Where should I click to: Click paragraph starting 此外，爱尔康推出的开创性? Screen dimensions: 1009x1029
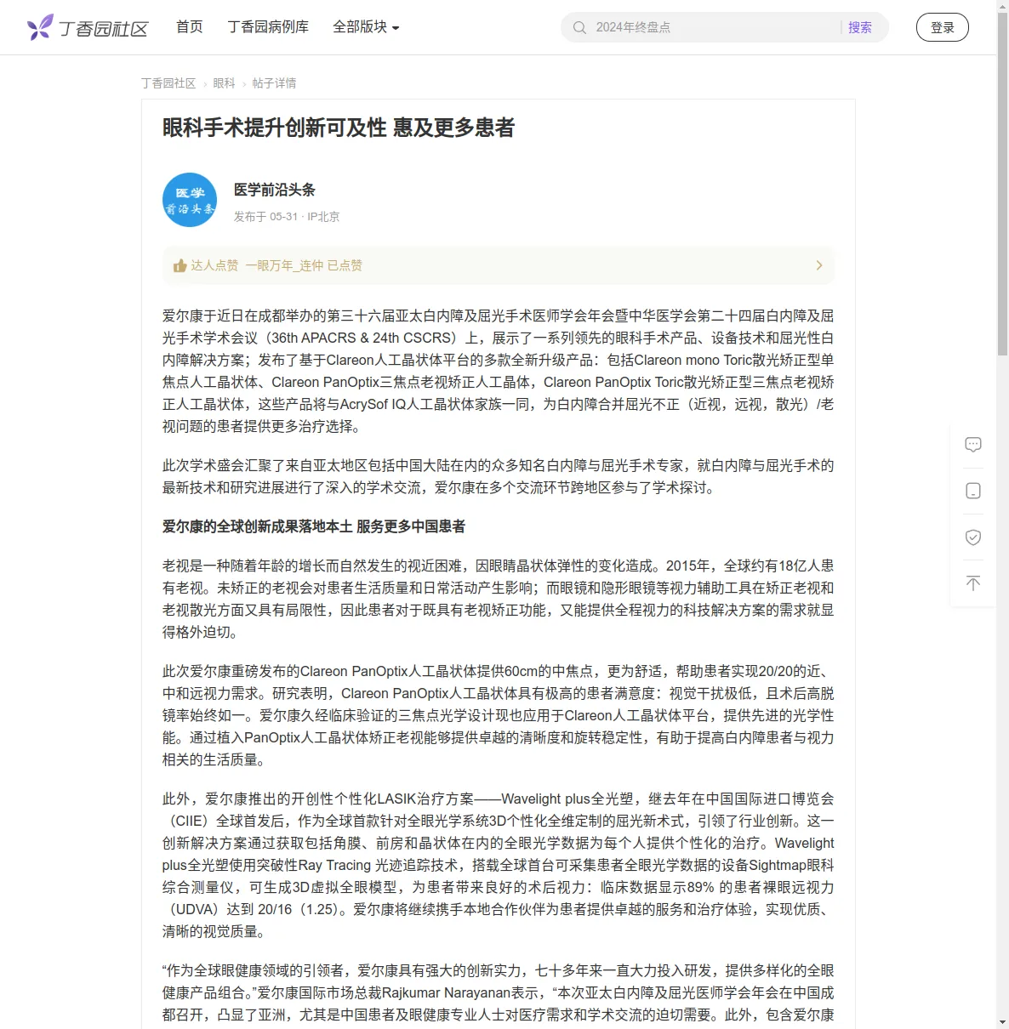tap(499, 865)
